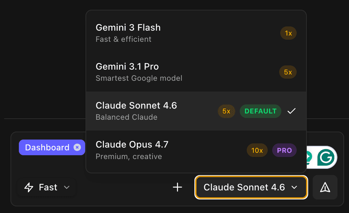
Task: Click the 5x badge on Claude Sonnet 4.6
Action: [227, 111]
